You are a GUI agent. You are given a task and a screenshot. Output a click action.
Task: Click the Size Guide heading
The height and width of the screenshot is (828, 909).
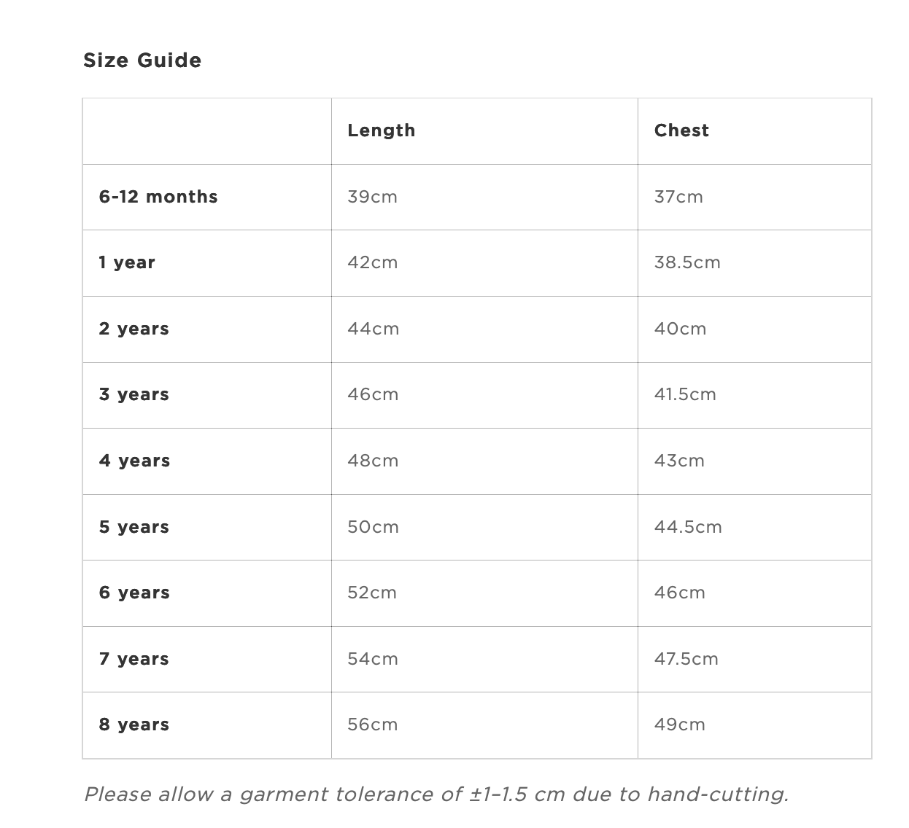142,60
